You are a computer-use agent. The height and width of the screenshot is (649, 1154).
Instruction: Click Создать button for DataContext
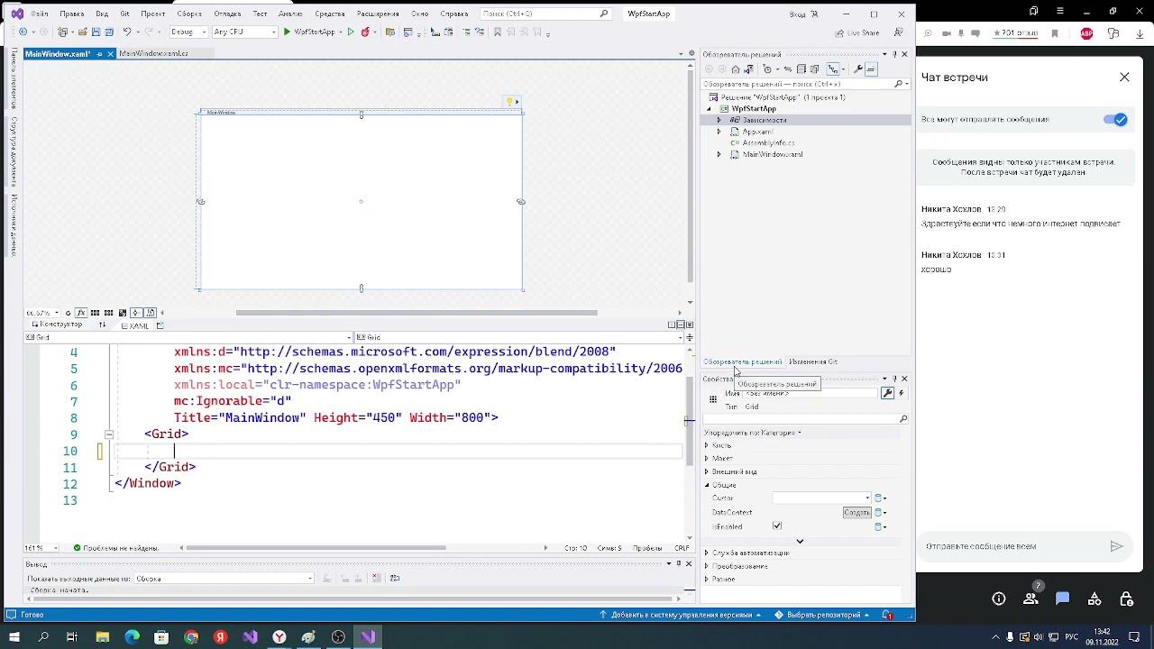point(856,513)
